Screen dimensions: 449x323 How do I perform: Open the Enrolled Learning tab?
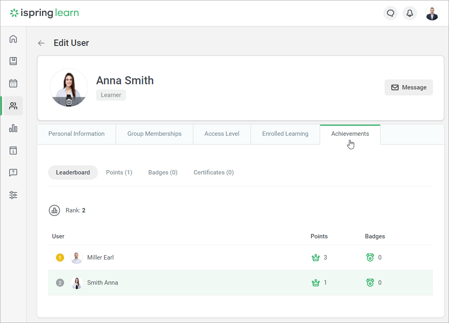(285, 134)
